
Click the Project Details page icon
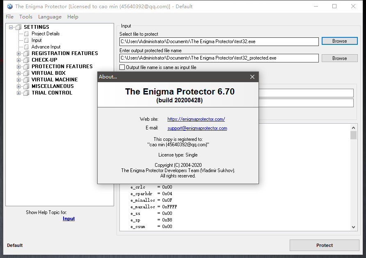click(x=26, y=34)
